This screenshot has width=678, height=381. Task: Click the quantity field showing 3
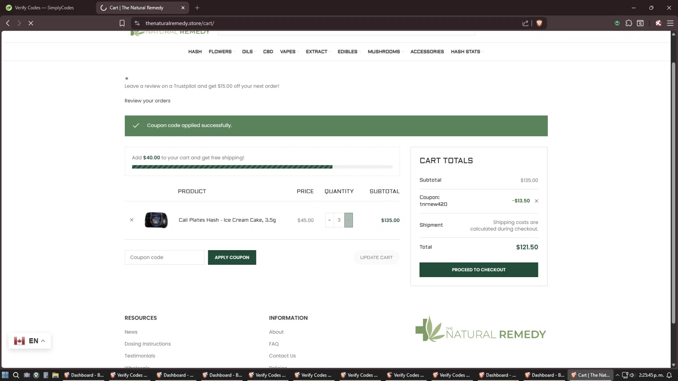[x=339, y=220]
